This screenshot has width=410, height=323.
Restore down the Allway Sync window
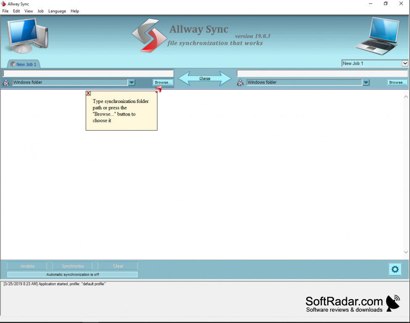click(x=386, y=4)
